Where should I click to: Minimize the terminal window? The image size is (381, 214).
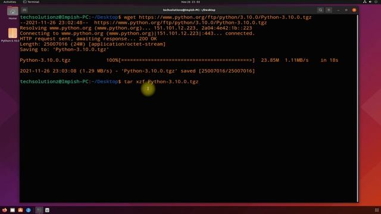(x=338, y=10)
